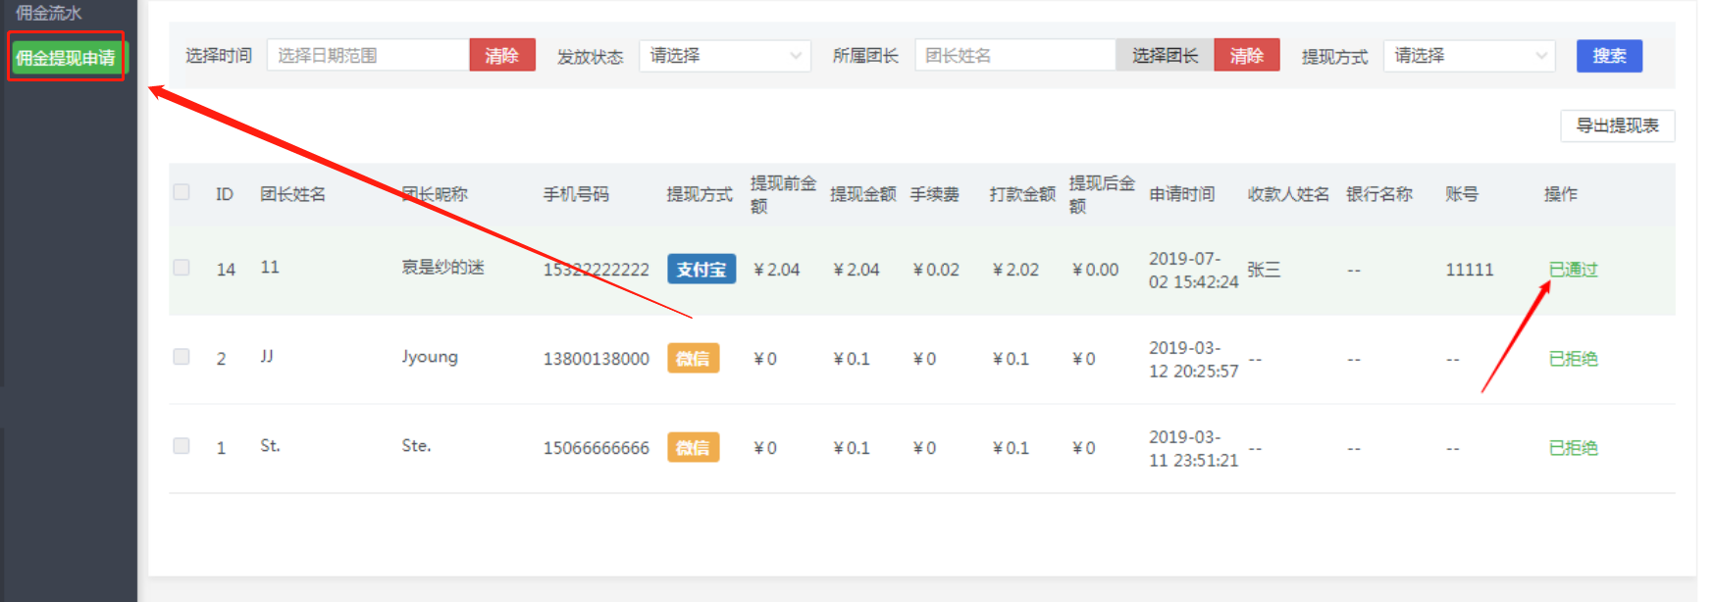This screenshot has height=602, width=1714.
Task: Click the 打款金额 column header
Action: click(x=1022, y=194)
